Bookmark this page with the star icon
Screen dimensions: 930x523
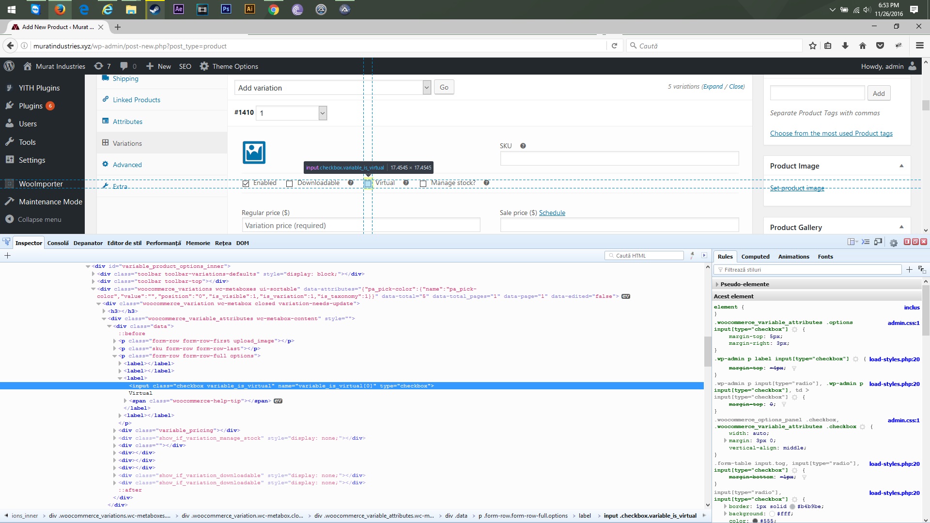[x=813, y=46]
